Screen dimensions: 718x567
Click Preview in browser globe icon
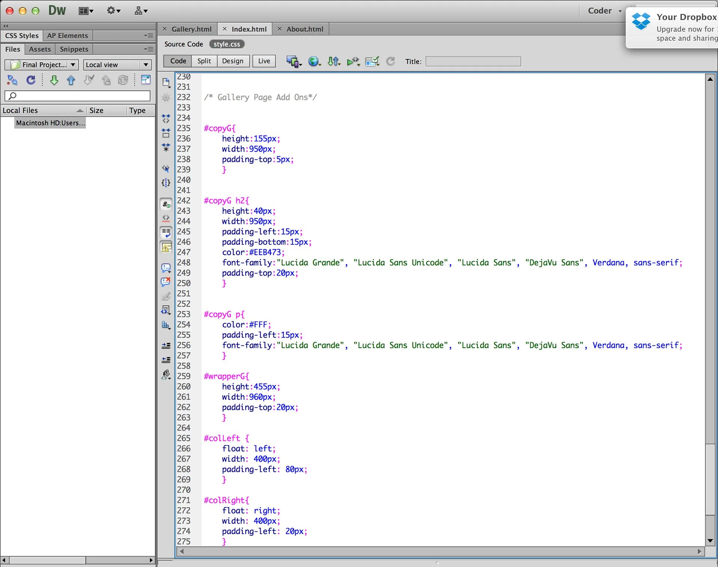(314, 61)
